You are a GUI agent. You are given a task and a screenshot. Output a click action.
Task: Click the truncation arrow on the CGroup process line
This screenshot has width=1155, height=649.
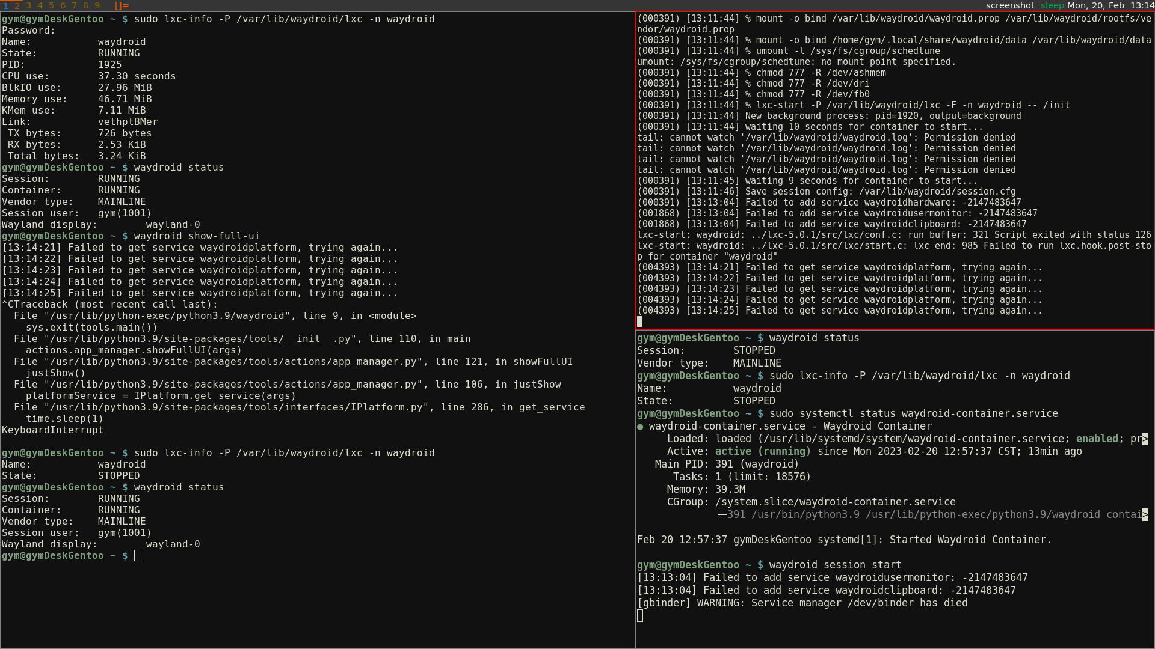click(x=1145, y=515)
